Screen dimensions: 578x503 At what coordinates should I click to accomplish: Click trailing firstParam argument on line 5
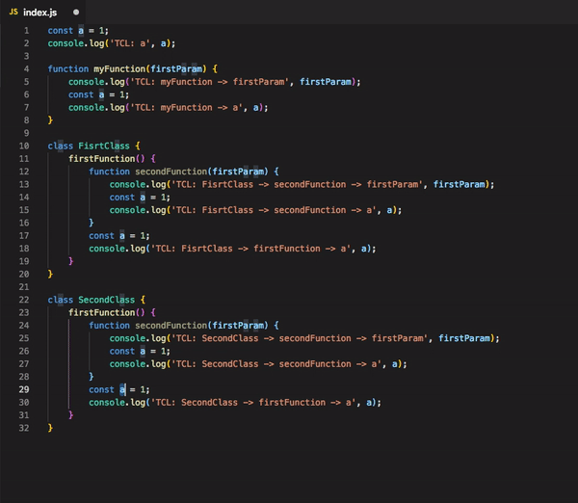click(x=326, y=82)
